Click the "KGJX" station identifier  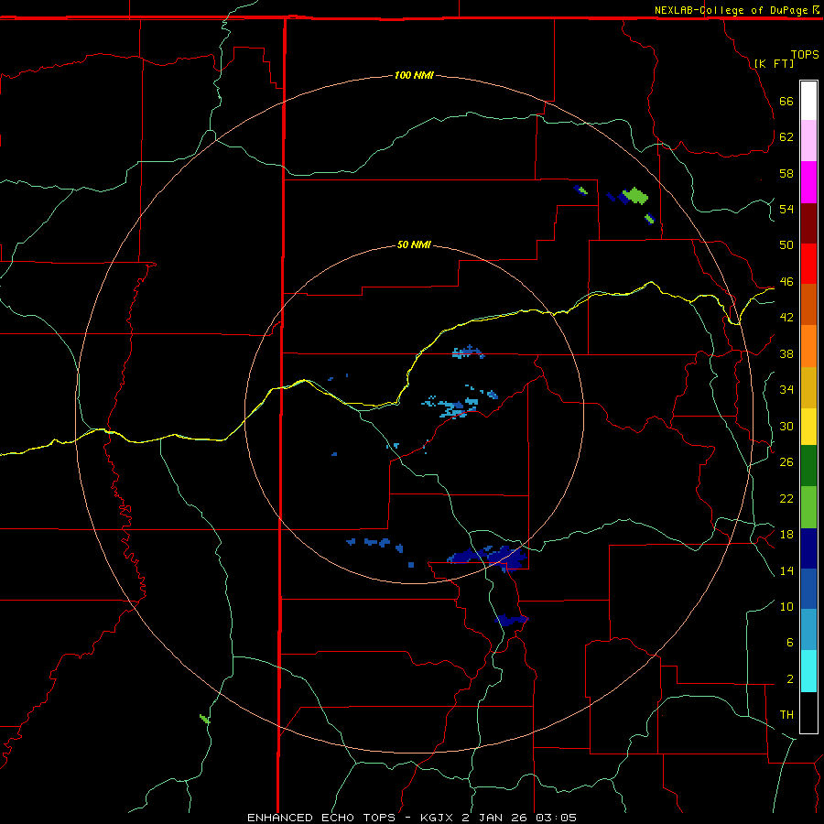pyautogui.click(x=436, y=818)
